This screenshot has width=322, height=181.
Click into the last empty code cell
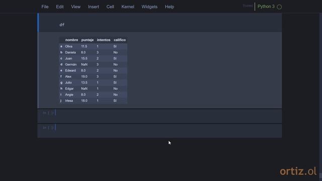pos(160,131)
